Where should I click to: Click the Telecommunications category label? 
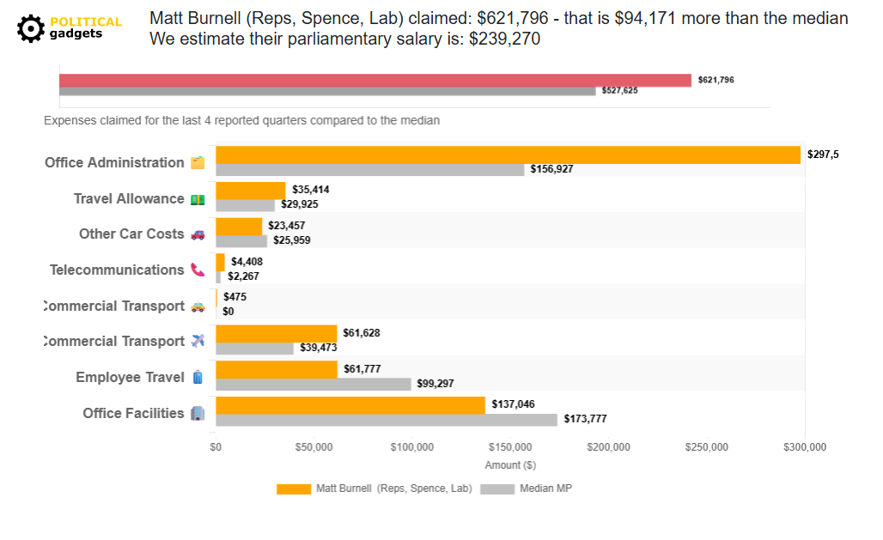coord(117,270)
